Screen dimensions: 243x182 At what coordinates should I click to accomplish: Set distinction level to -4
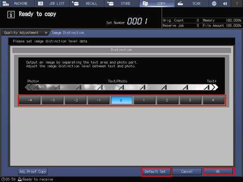pos(30,100)
